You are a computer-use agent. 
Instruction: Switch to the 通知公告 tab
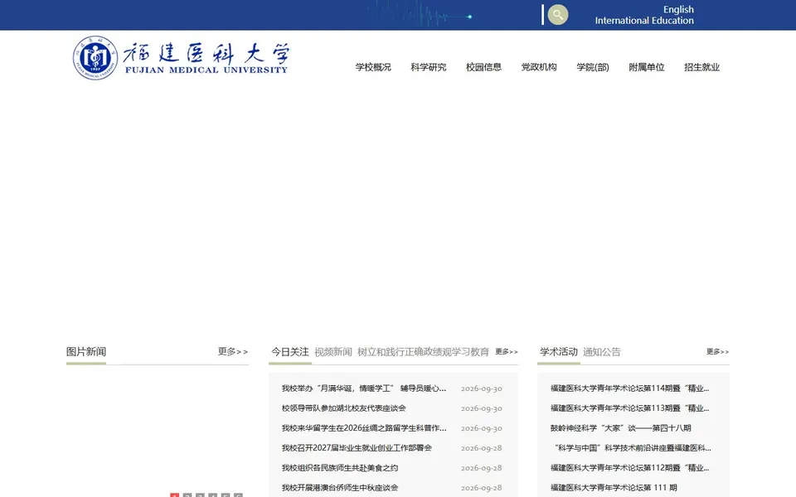(602, 352)
